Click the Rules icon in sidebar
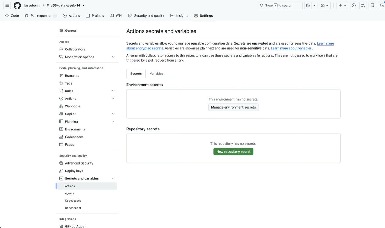This screenshot has height=228, width=385. pyautogui.click(x=61, y=91)
